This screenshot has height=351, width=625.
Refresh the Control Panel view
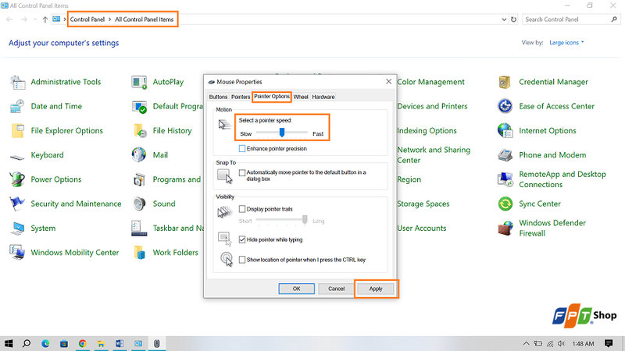pos(514,19)
